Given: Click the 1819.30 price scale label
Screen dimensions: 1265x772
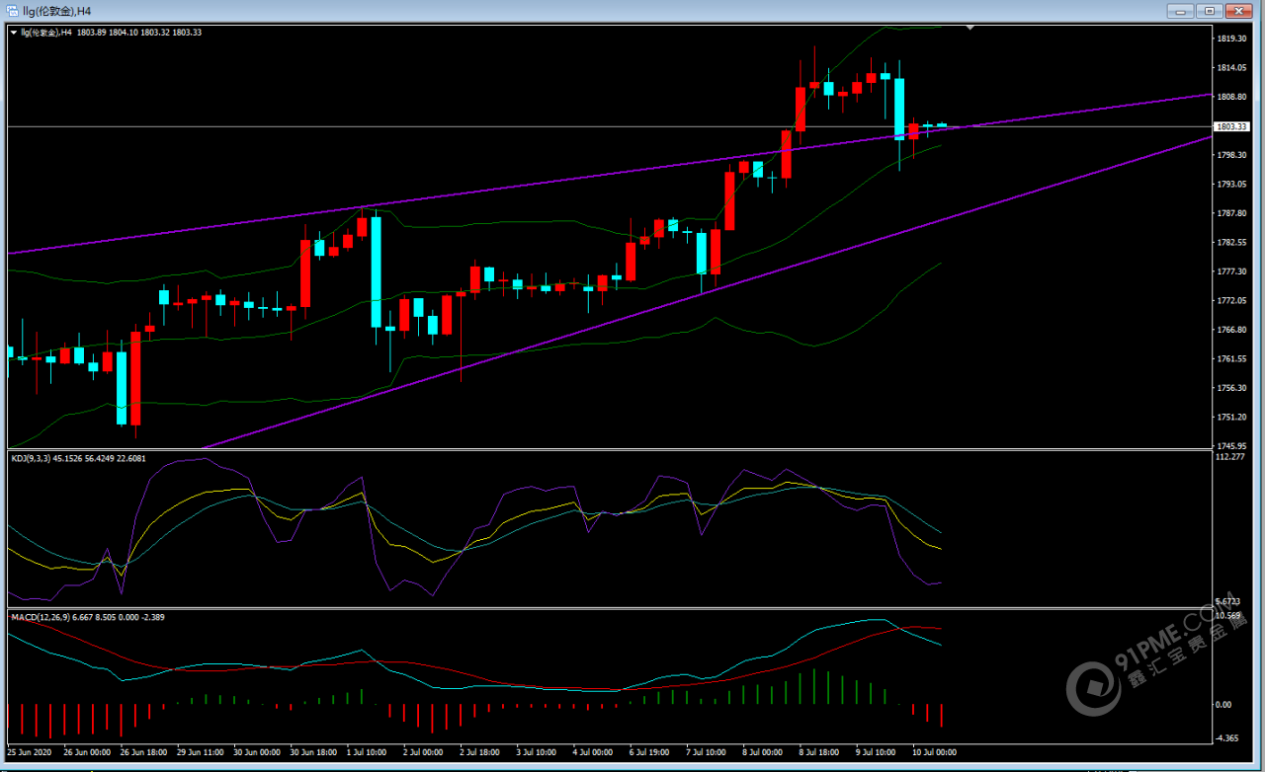Looking at the screenshot, I should (x=1230, y=39).
